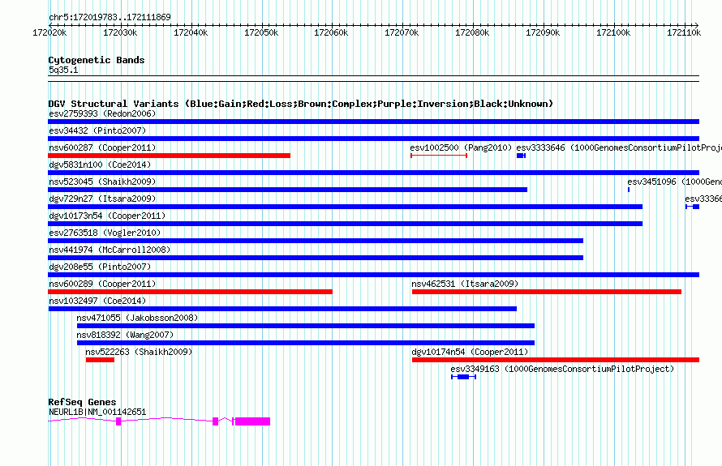
Task: Click the nsv523045 (Shaikh2009) blue bar
Action: (288, 190)
